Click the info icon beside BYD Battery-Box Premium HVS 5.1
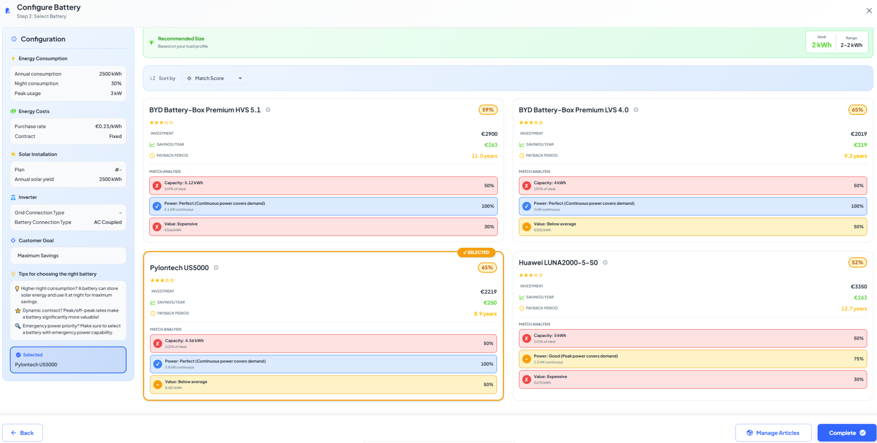The height and width of the screenshot is (443, 877). 268,110
